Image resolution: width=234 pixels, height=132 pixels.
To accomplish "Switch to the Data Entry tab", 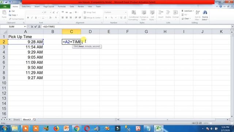I will [26, 7].
